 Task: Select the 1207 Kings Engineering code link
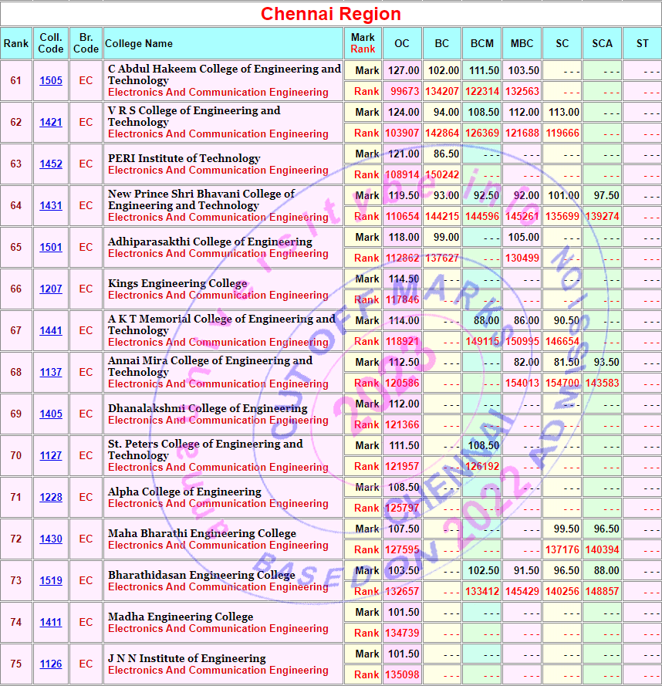point(51,289)
